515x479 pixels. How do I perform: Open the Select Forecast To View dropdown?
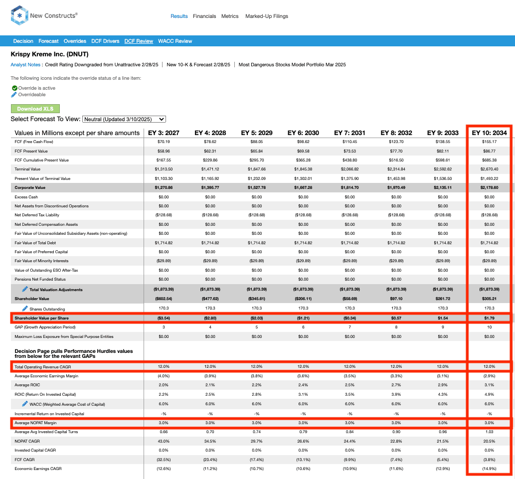(x=124, y=119)
